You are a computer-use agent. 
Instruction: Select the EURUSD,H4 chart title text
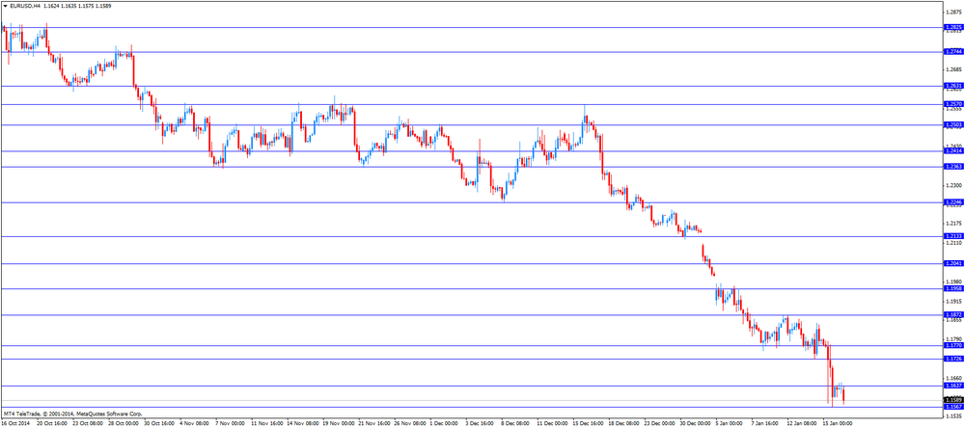click(25, 6)
